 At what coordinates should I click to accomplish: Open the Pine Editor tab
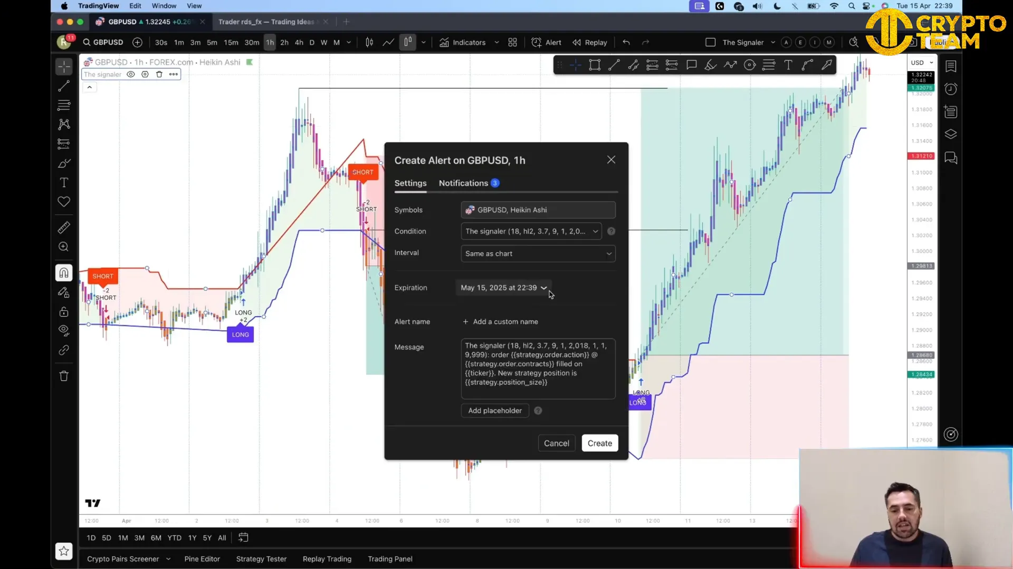coord(202,559)
